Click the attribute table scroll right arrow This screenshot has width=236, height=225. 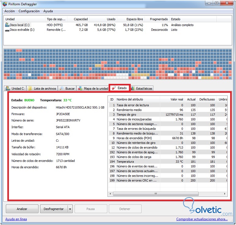click(x=225, y=194)
